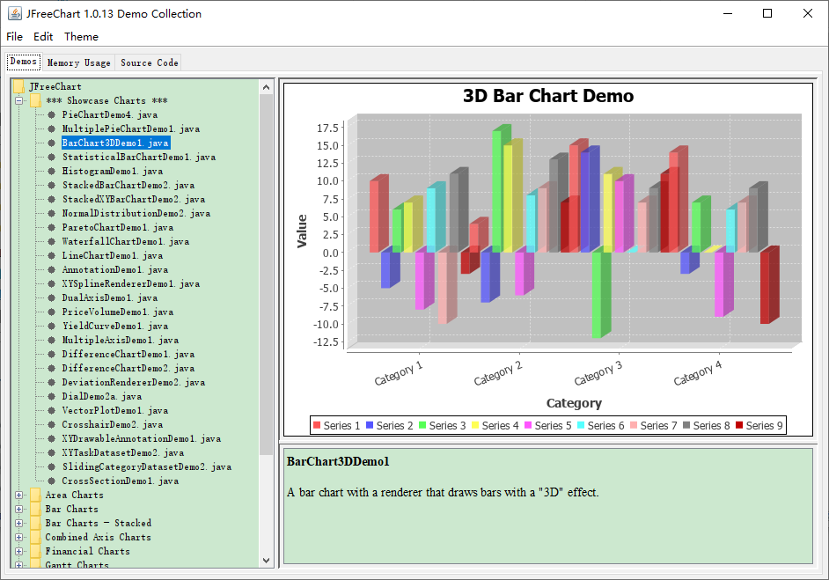Image resolution: width=829 pixels, height=580 pixels.
Task: Select StatisticalBarChartDemo1.java in the tree
Action: (x=138, y=157)
